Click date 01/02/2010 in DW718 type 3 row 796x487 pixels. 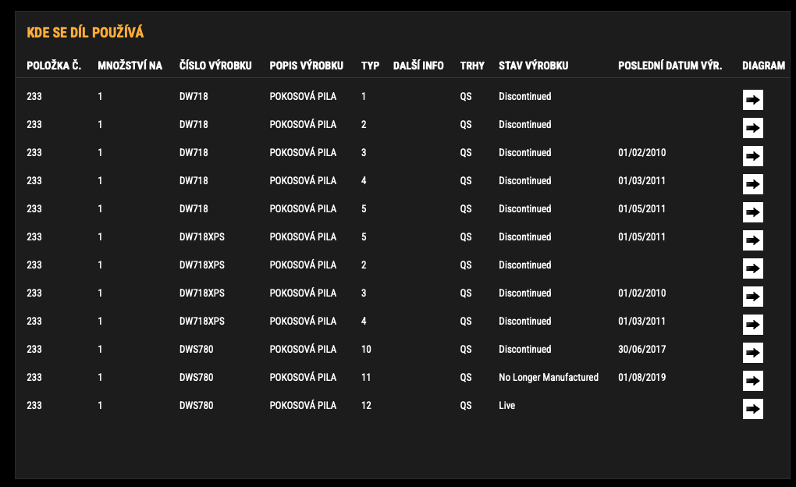coord(641,152)
